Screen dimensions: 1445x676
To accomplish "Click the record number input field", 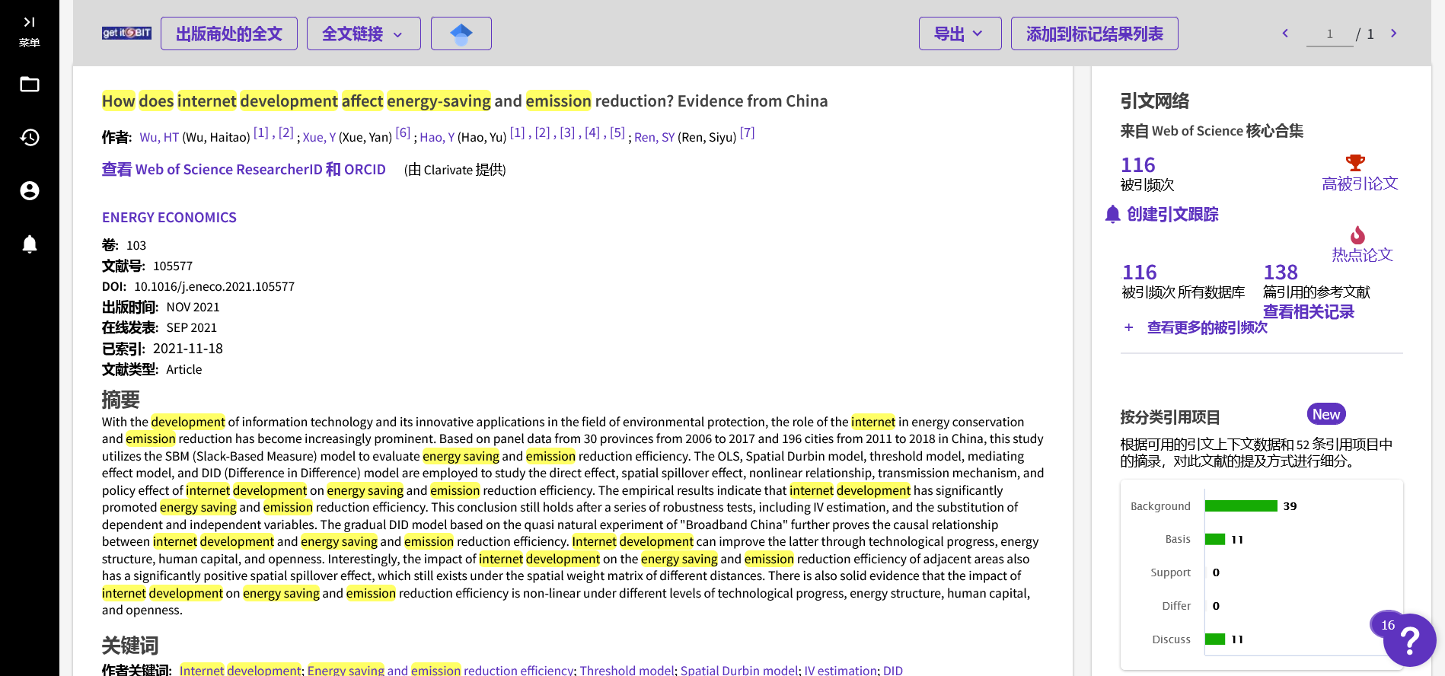I will coord(1329,34).
